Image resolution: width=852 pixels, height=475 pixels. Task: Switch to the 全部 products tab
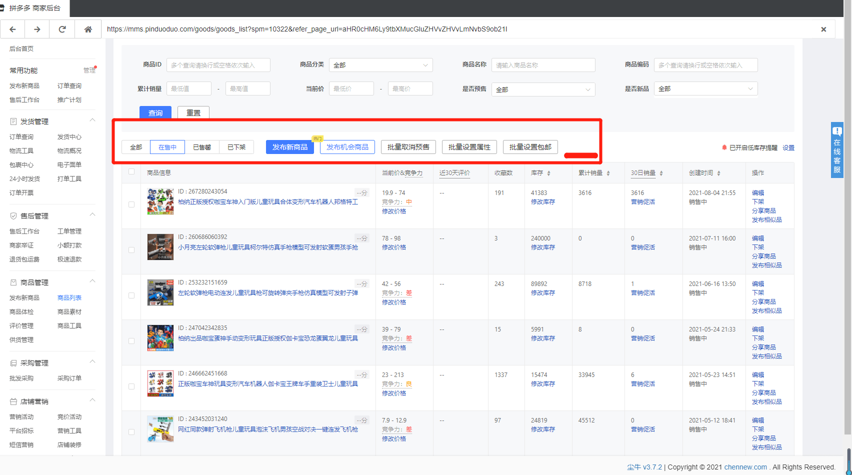tap(136, 147)
